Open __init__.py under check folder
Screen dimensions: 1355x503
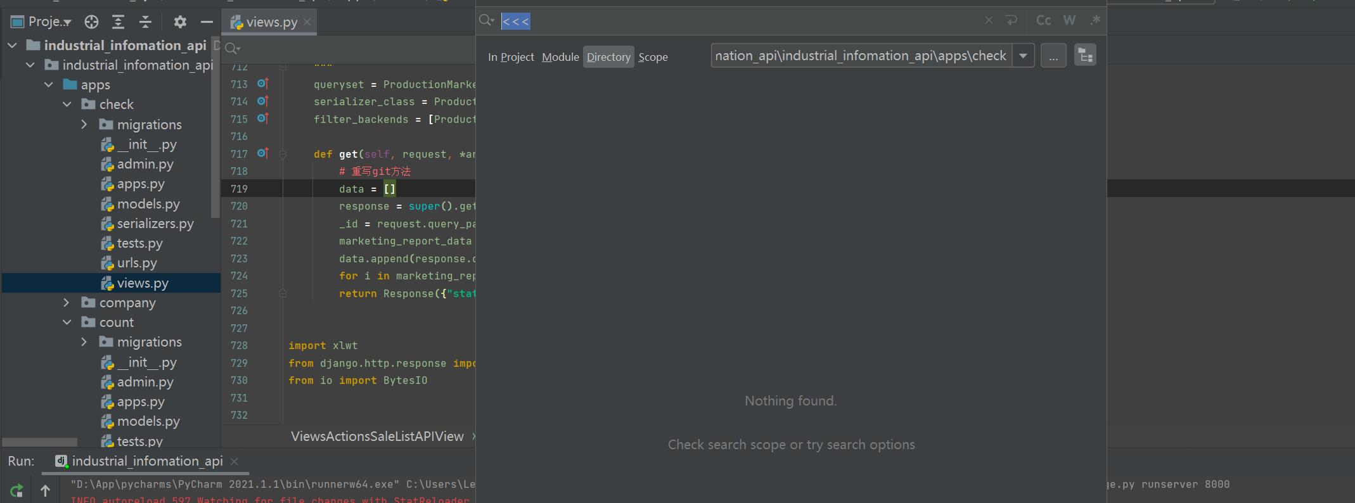pos(139,144)
